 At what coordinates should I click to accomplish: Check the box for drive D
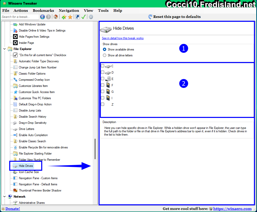point(103,72)
